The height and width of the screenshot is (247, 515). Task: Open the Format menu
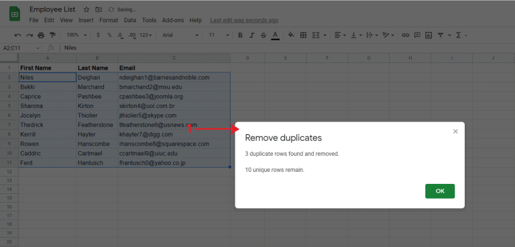pyautogui.click(x=109, y=20)
